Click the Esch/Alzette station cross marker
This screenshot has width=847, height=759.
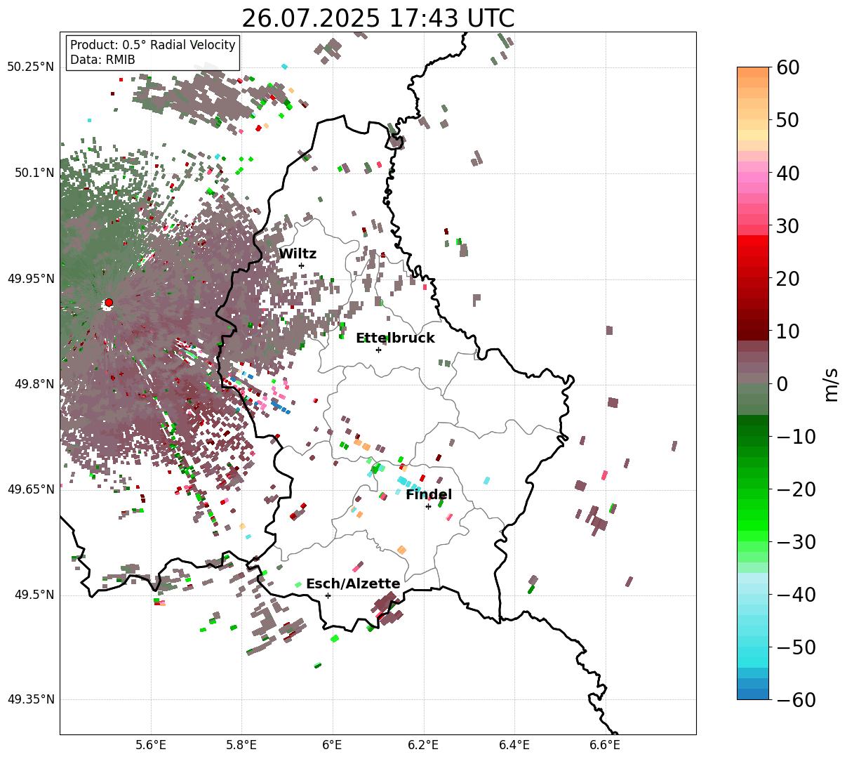(328, 595)
